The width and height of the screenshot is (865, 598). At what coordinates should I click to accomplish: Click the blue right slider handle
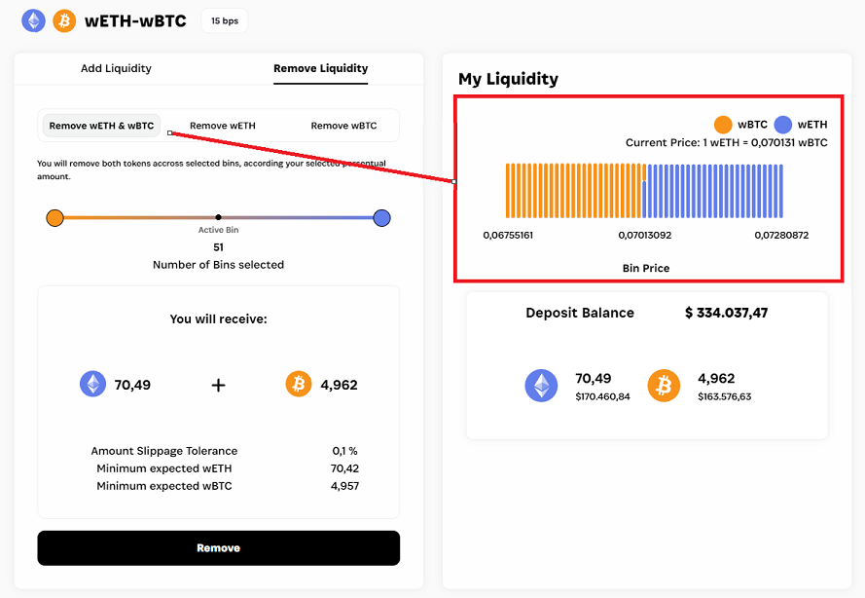[382, 217]
